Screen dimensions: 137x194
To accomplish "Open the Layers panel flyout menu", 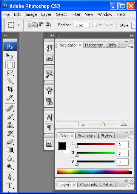I will point(131,186).
